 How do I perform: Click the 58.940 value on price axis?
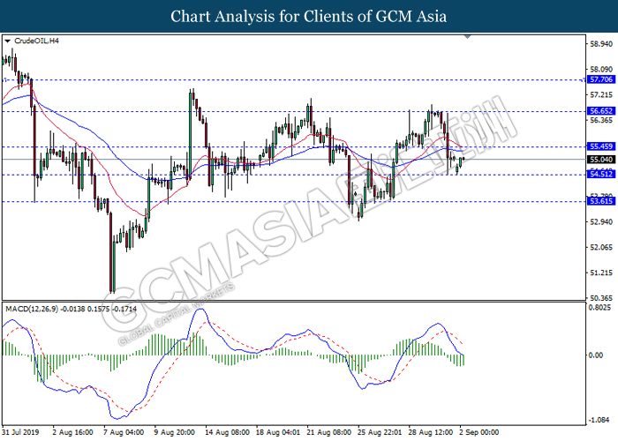pos(601,44)
